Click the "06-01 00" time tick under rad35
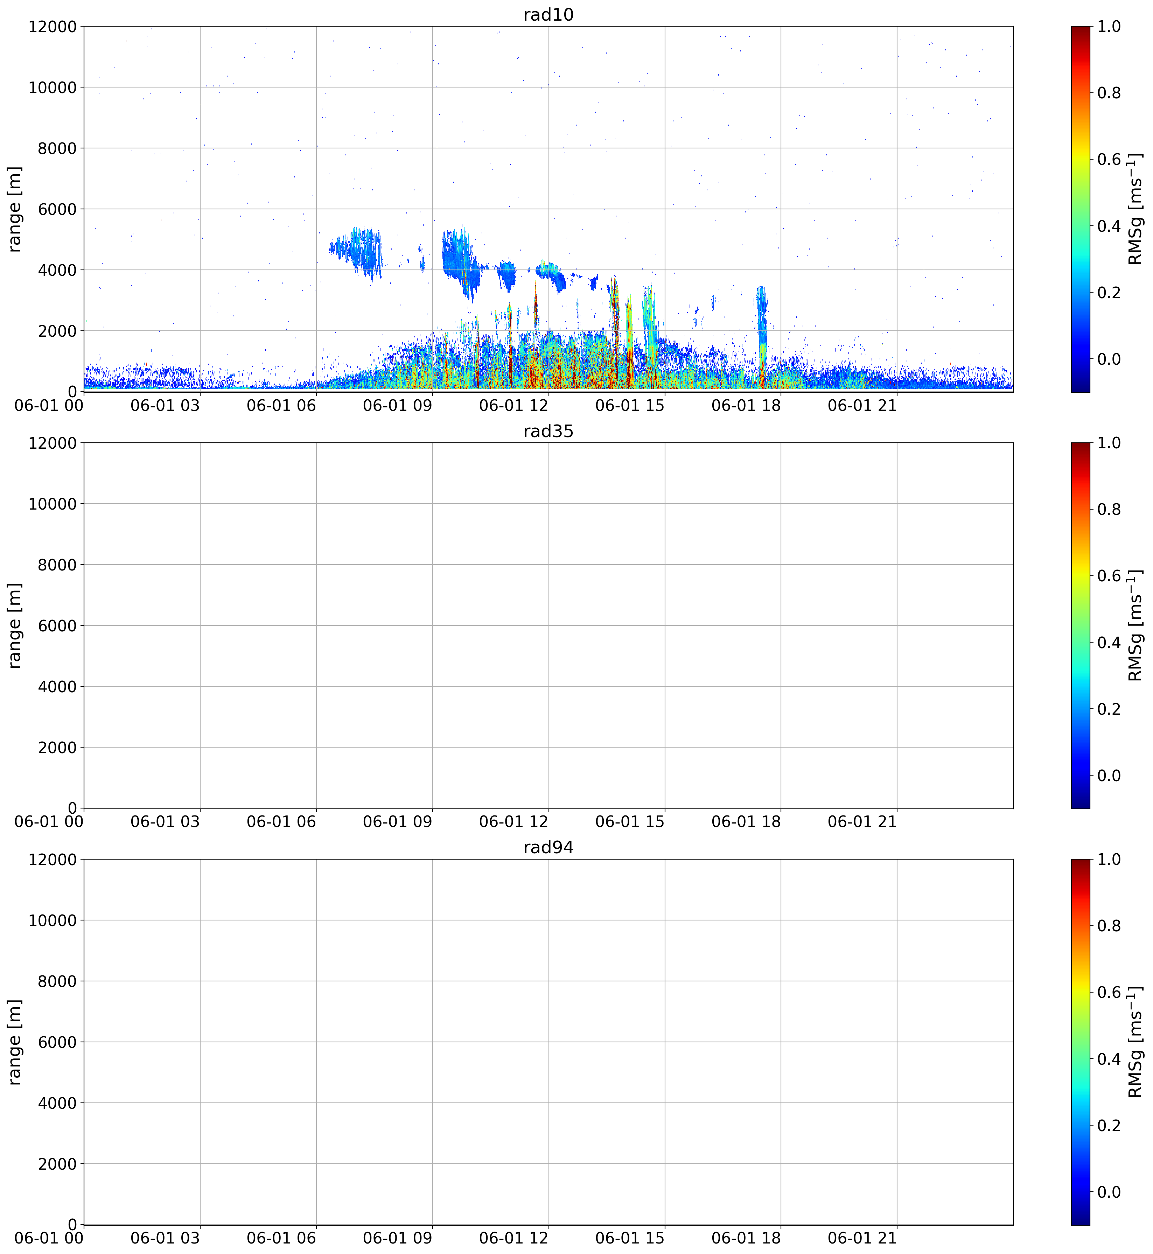This screenshot has width=1153, height=1254. [49, 822]
